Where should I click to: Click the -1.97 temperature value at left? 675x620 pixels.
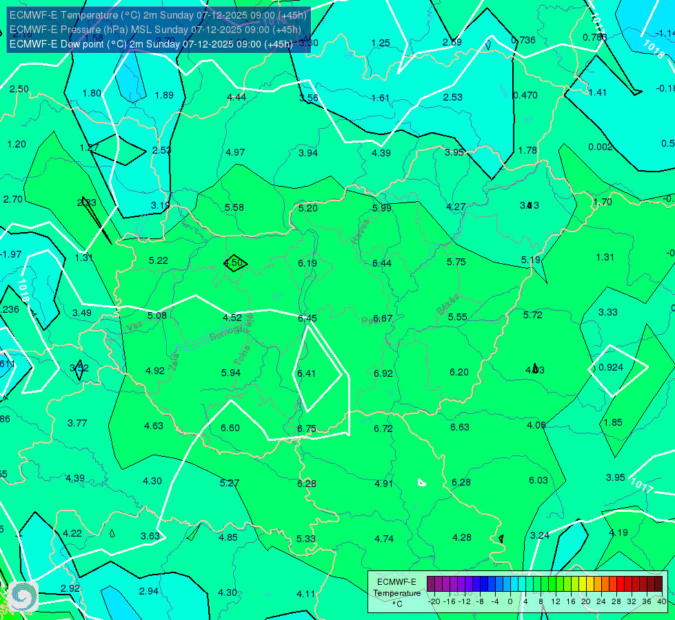point(11,254)
